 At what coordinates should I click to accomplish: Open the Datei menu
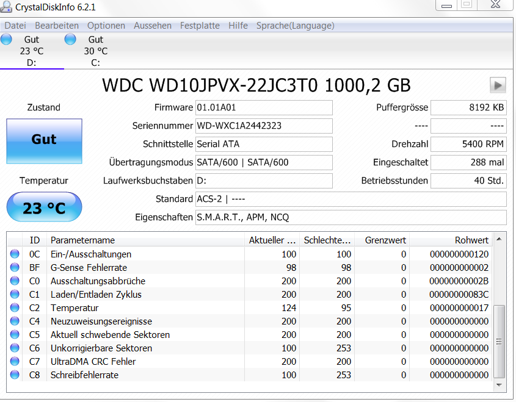15,26
